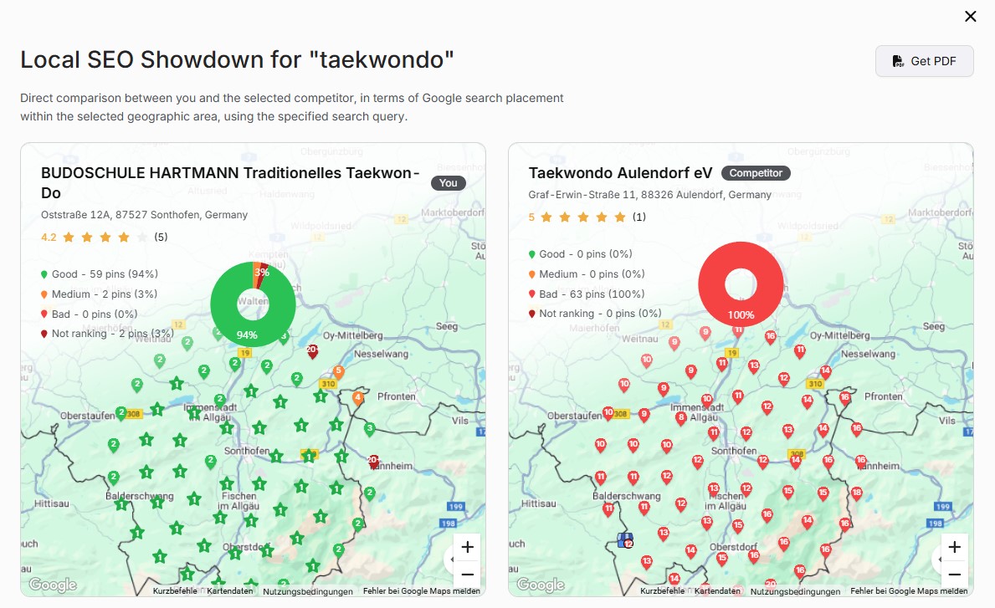Click road shield 198 on the competitor map
Viewport: 995px width, 608px height.
click(x=936, y=523)
